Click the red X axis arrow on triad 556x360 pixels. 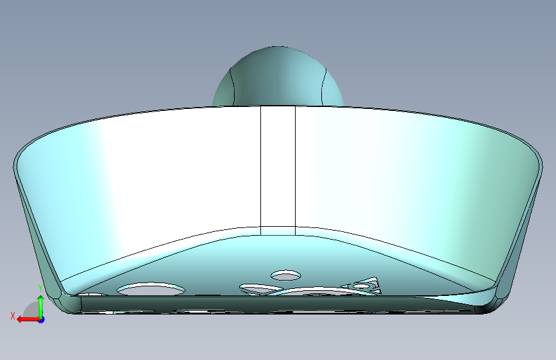[28, 320]
